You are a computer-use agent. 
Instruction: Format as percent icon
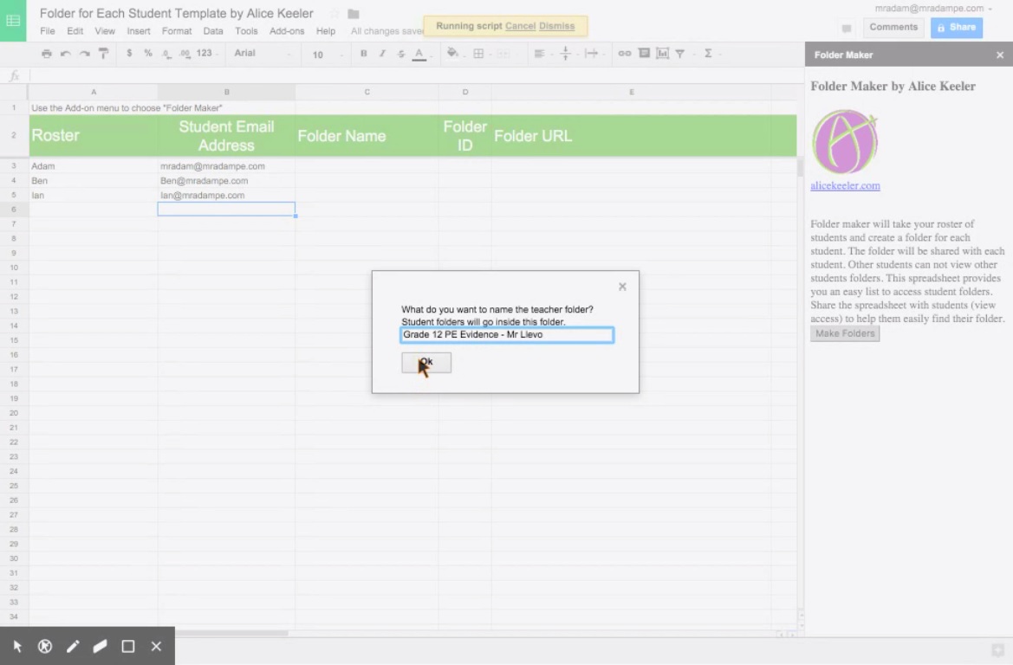point(148,54)
